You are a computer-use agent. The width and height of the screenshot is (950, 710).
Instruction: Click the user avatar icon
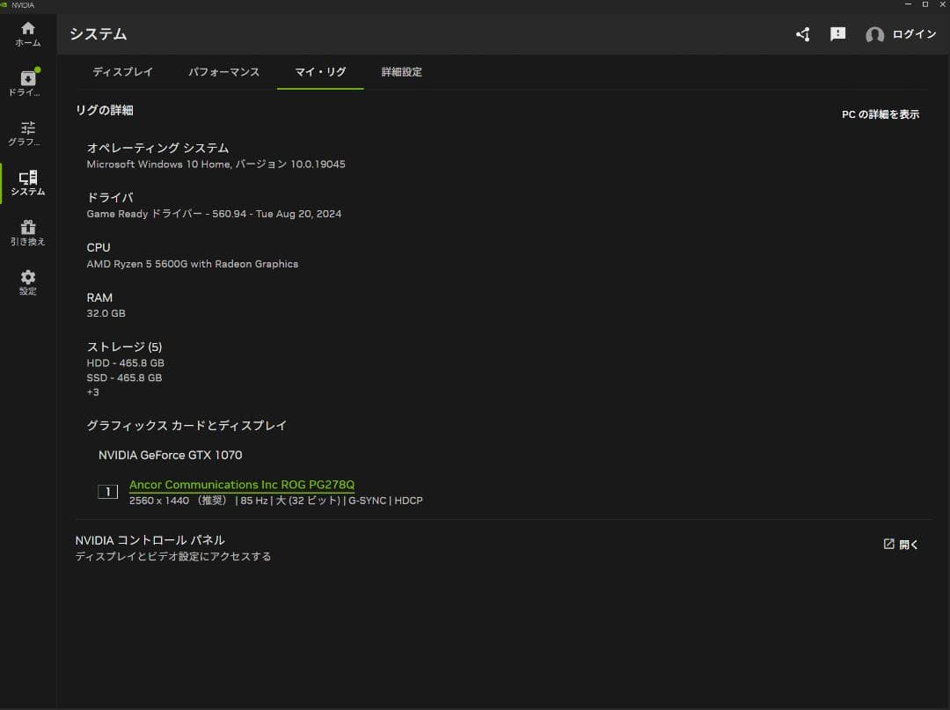[874, 34]
